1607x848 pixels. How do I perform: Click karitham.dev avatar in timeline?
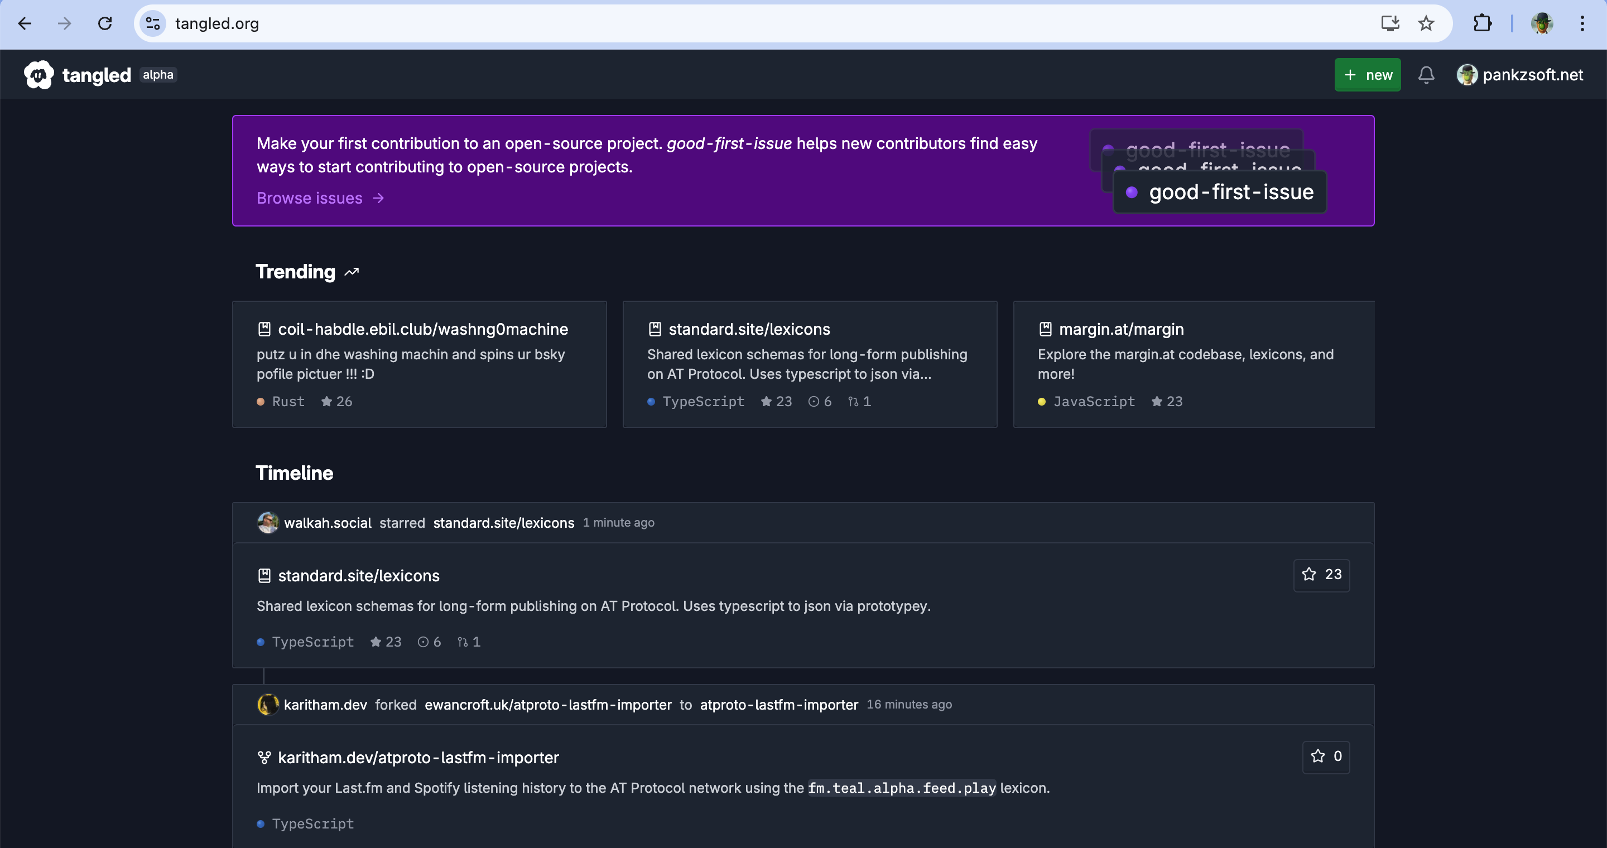268,705
